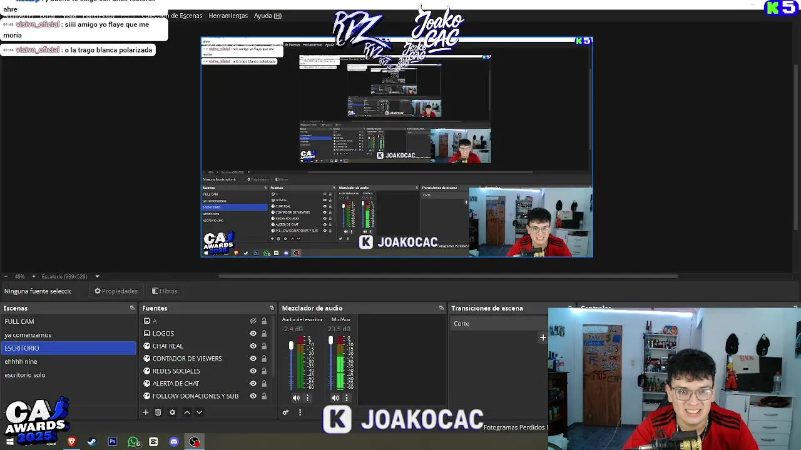Mute the Audio del escritorio speaker

click(x=296, y=398)
